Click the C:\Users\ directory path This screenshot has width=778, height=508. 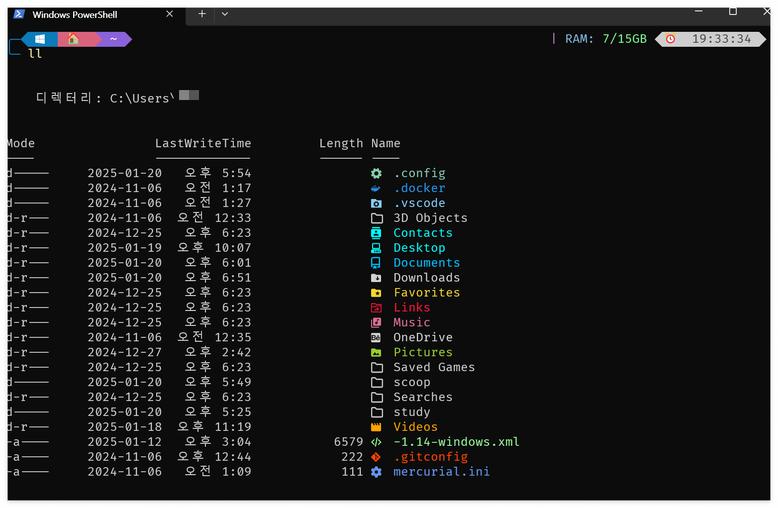[x=142, y=99]
